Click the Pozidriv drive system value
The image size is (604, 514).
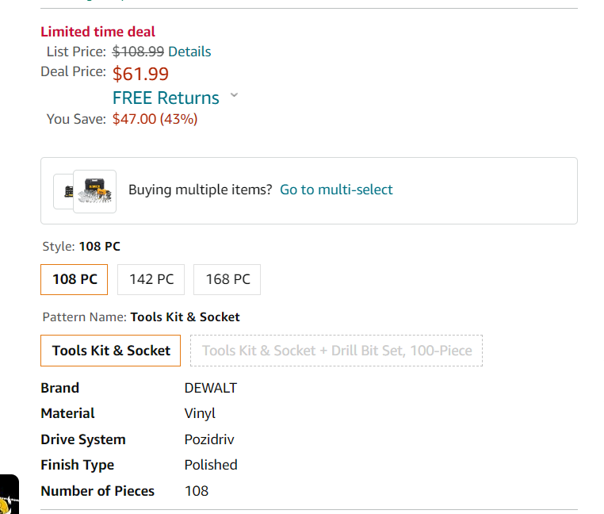tap(209, 439)
